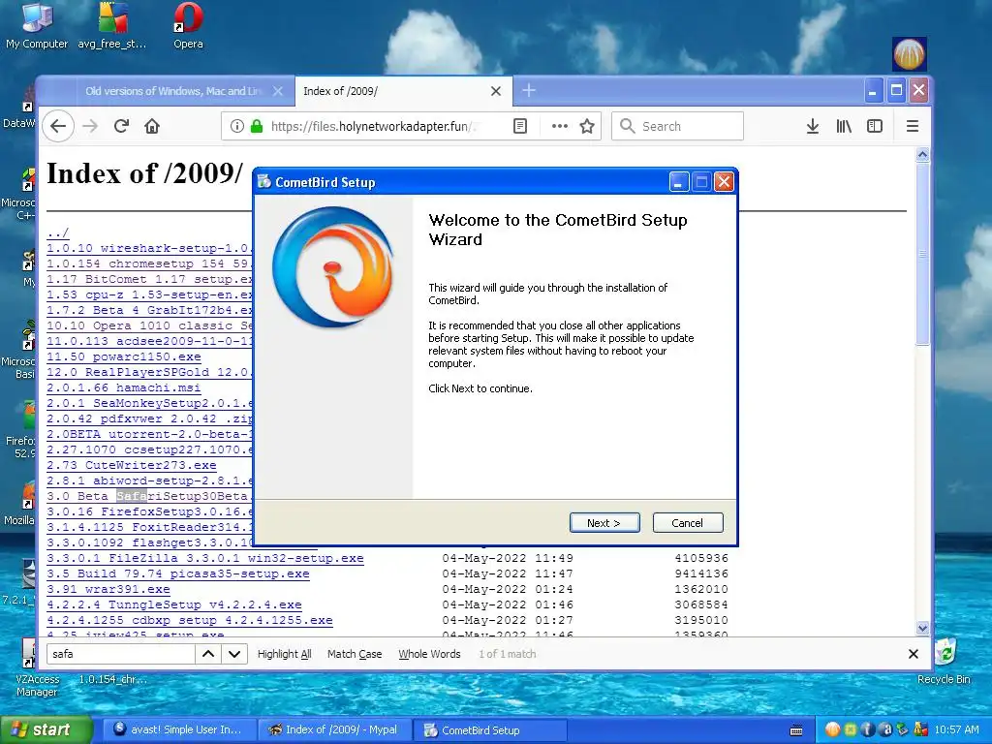The height and width of the screenshot is (744, 992).
Task: Open 2.0.1.66 hamachi.msi link
Action: (x=123, y=387)
